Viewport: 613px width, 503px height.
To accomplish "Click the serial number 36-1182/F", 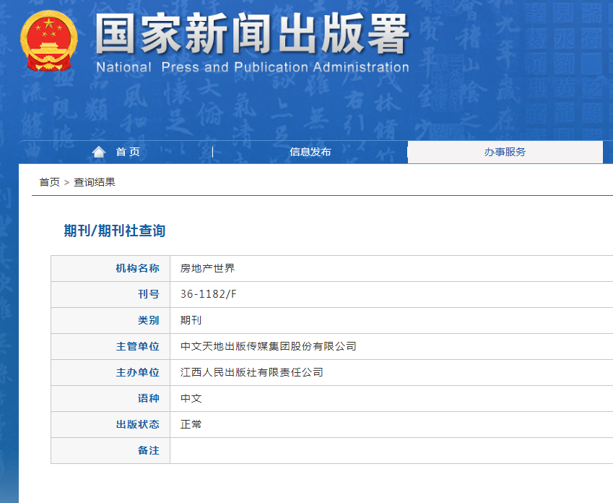I will point(207,294).
